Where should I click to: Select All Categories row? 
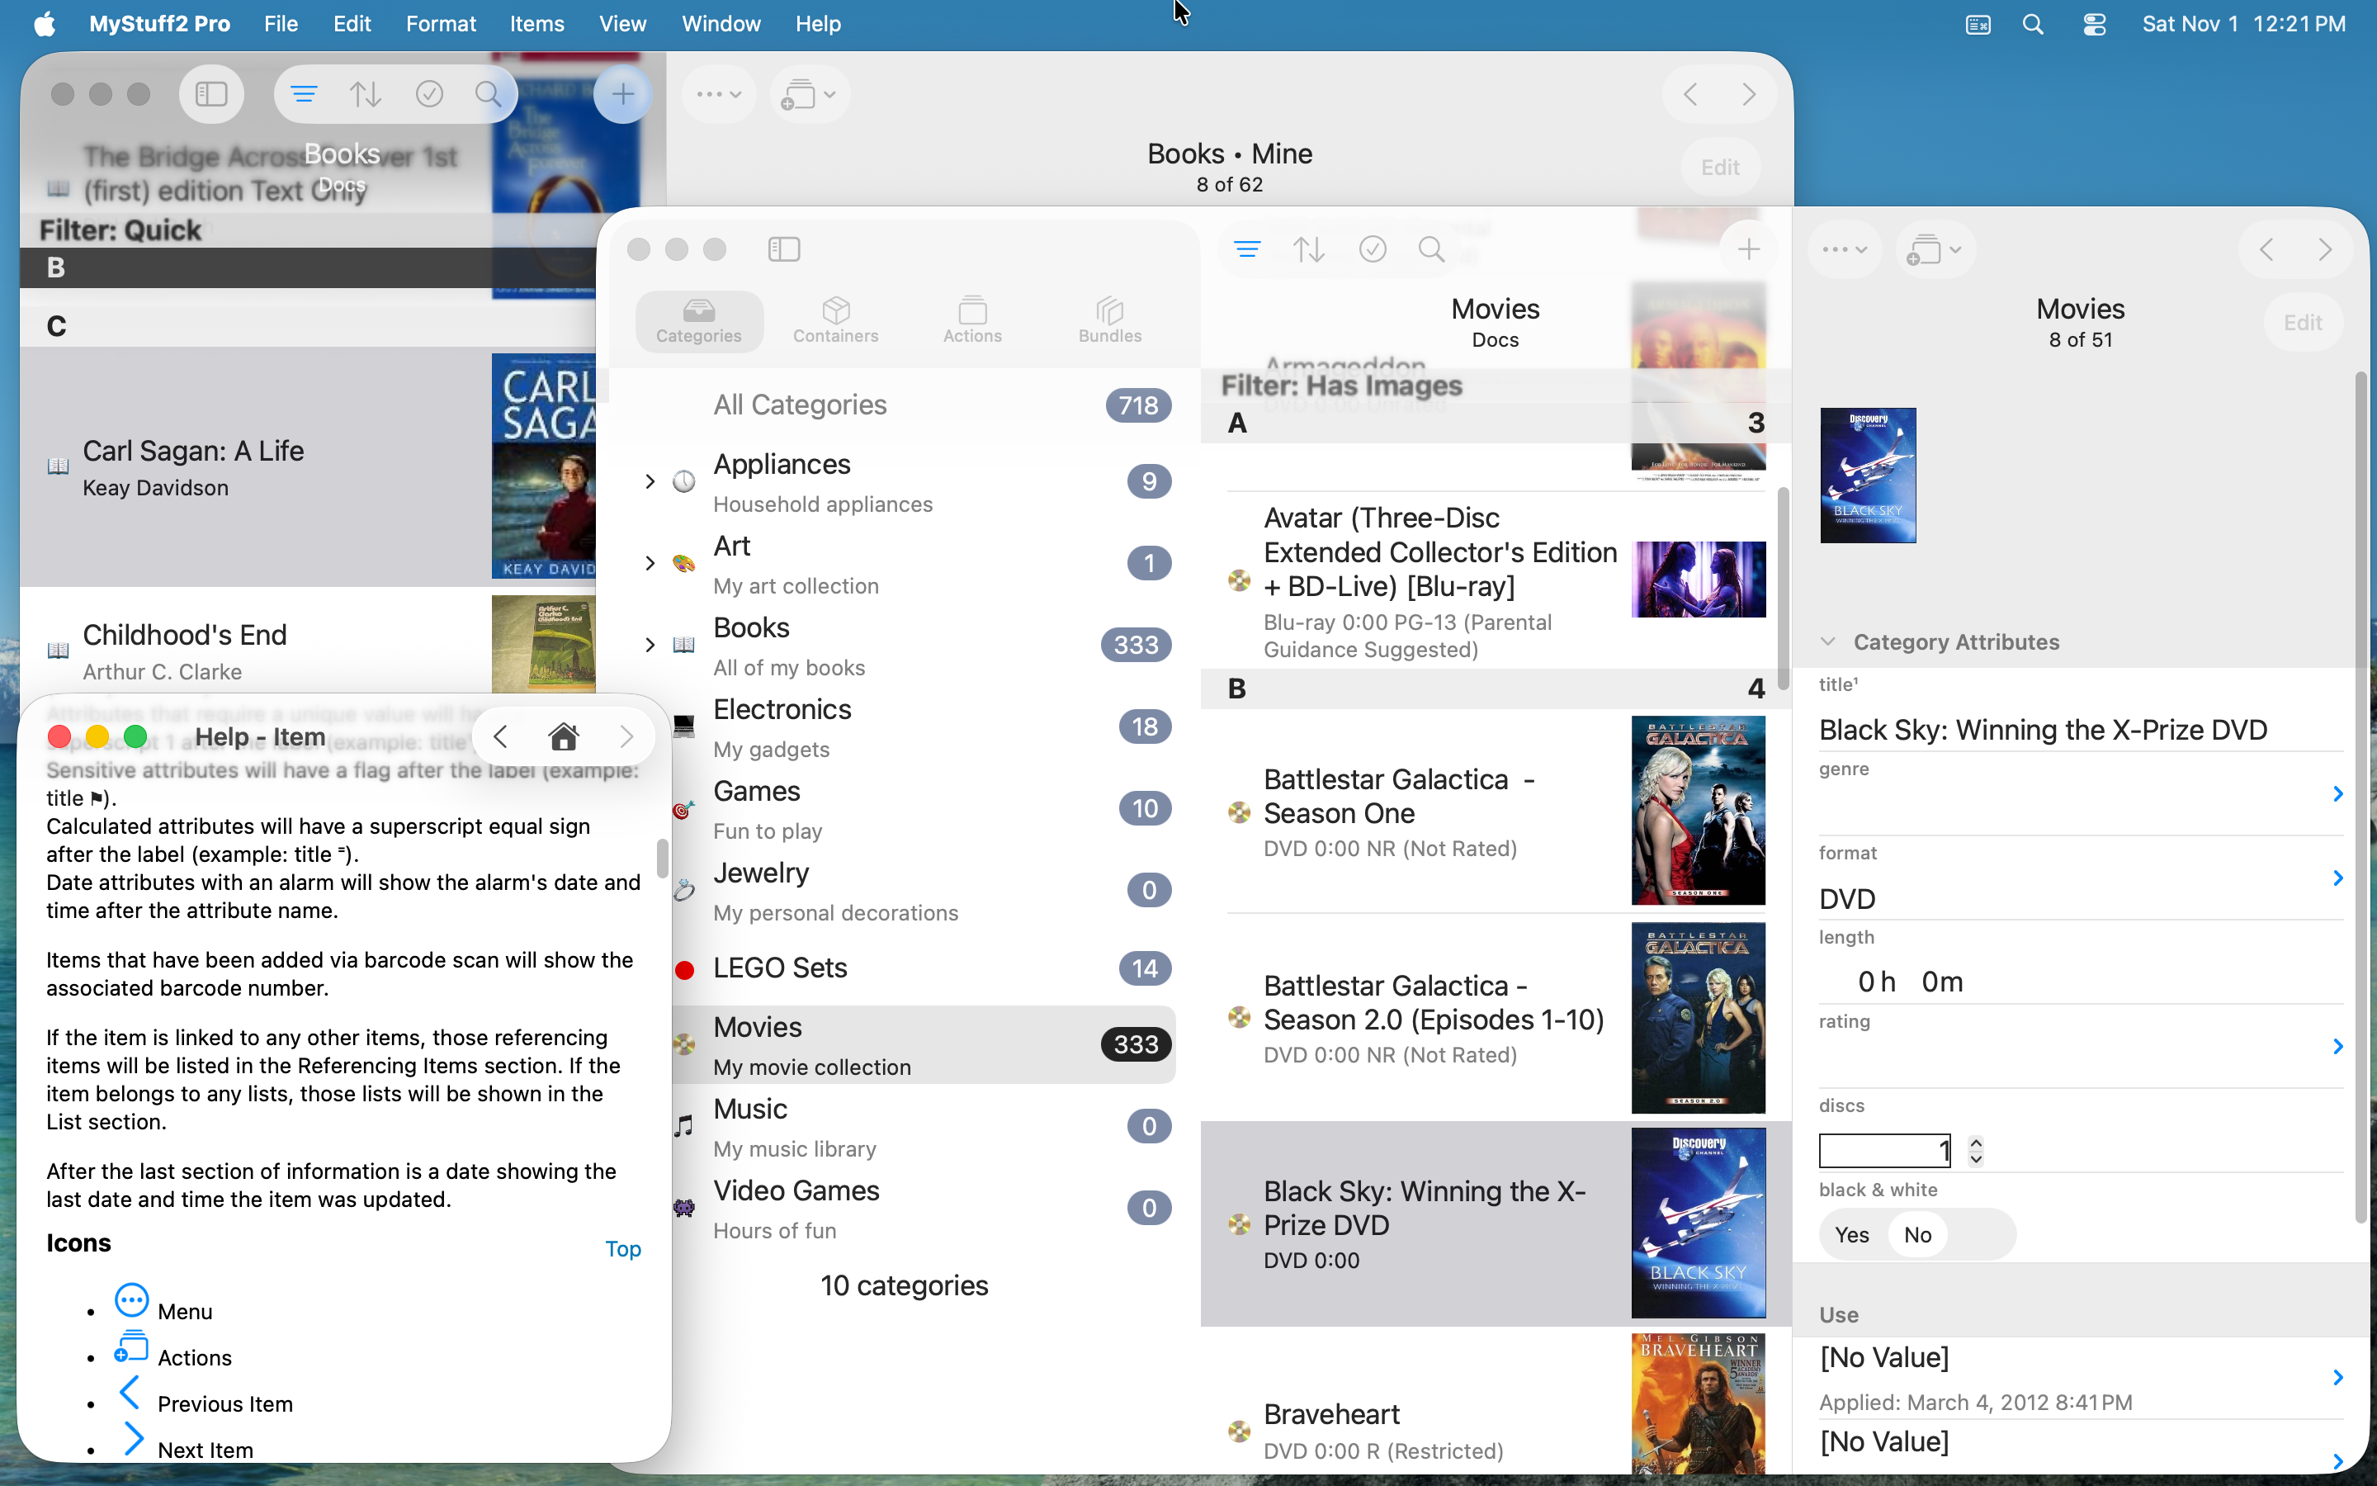(904, 405)
